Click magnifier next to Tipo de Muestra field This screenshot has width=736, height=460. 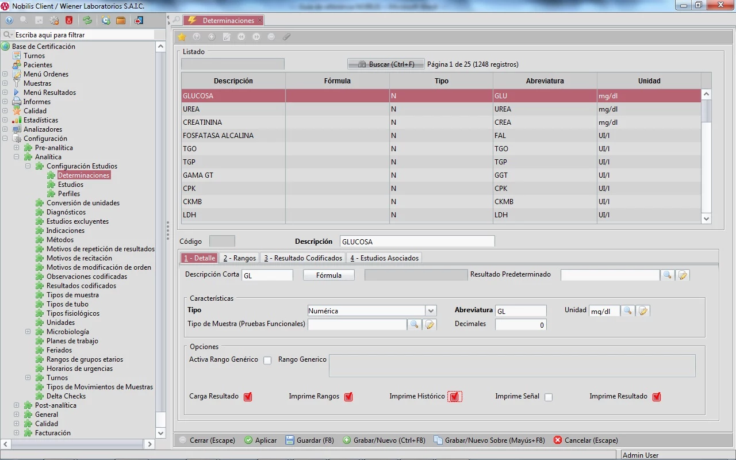pos(413,325)
